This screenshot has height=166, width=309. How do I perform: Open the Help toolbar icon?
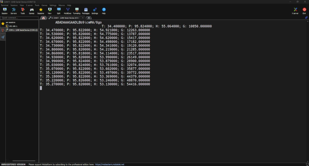click(x=104, y=10)
